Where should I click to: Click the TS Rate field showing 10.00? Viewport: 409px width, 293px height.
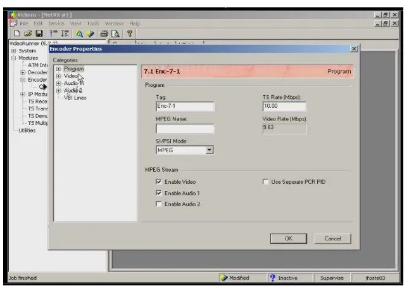pos(284,107)
